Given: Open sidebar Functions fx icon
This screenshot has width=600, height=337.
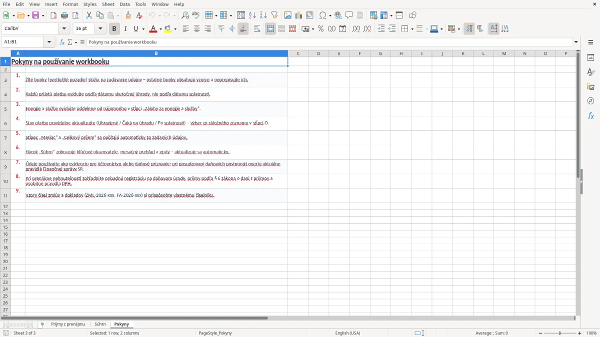Looking at the screenshot, I should click(590, 115).
